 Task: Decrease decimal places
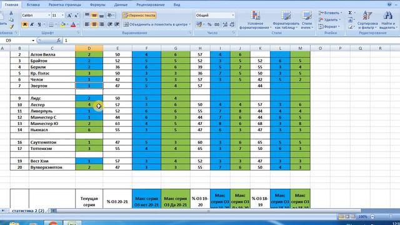tap(232, 24)
